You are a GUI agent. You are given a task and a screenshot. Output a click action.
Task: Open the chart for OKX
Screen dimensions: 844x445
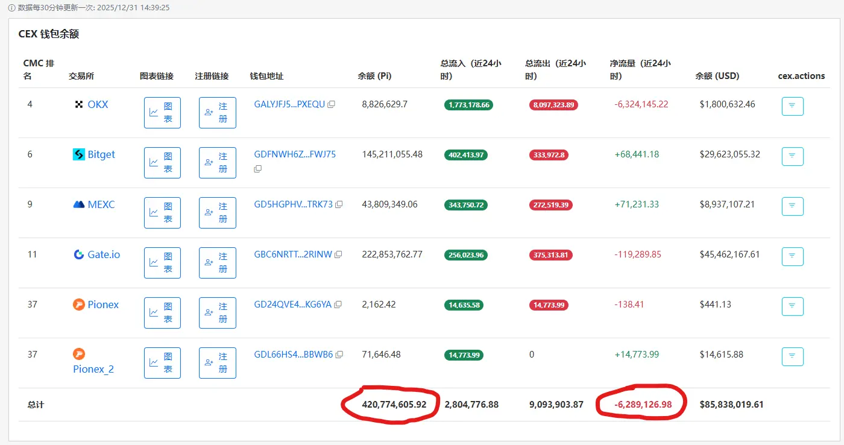pyautogui.click(x=162, y=113)
